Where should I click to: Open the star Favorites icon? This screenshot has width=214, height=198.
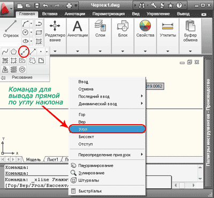click(x=171, y=5)
